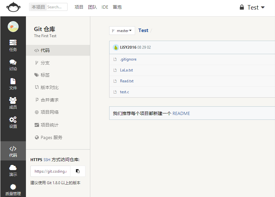Click file icon next to LaLa.txt

point(115,70)
